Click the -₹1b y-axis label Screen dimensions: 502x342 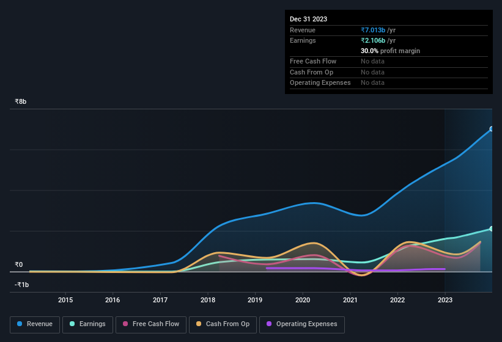tap(22, 285)
